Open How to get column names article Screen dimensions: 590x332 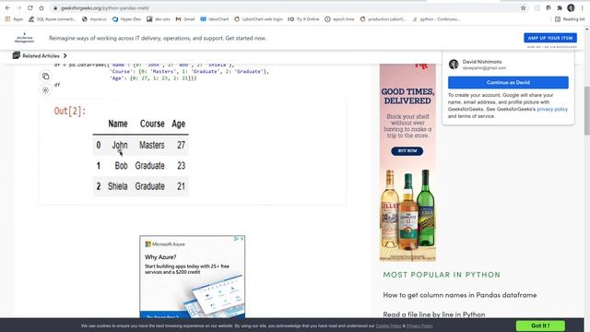click(460, 295)
